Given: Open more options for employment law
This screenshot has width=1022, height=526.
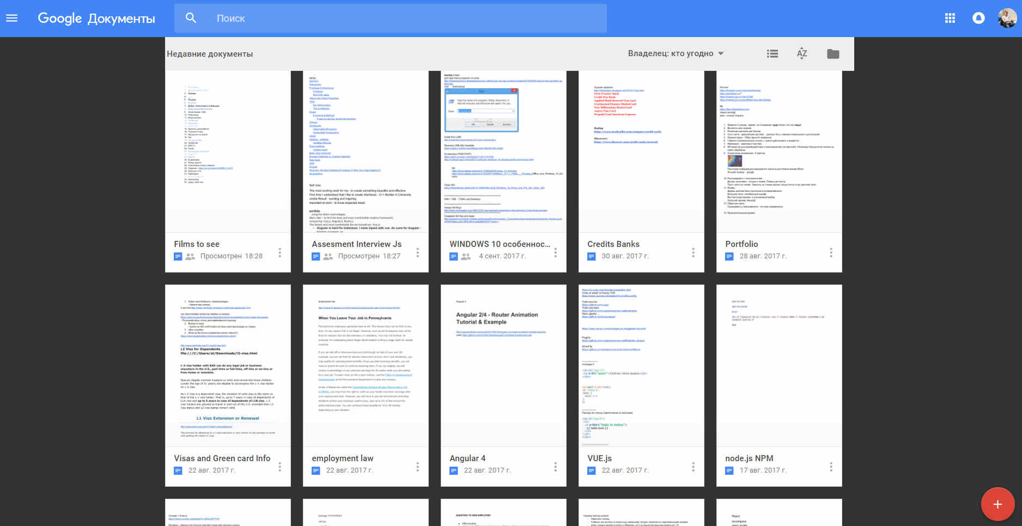Looking at the screenshot, I should click(418, 467).
